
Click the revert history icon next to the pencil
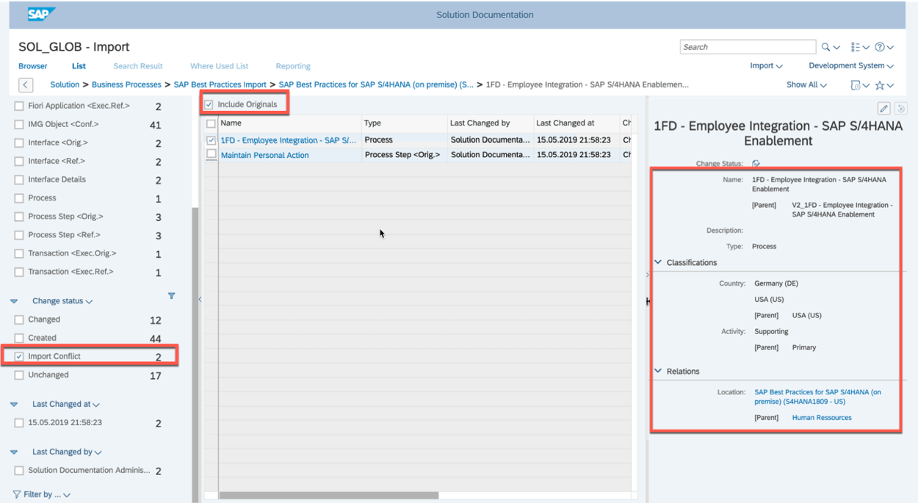(x=901, y=107)
